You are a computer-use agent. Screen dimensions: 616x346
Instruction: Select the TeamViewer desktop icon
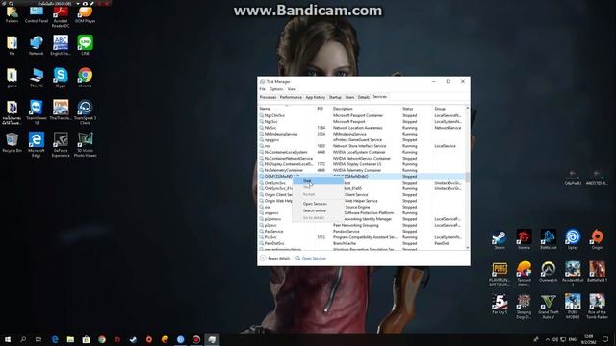(37, 112)
